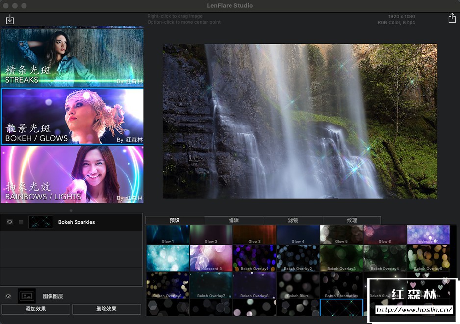Click the share/export icon at top right
This screenshot has width=460, height=324.
pyautogui.click(x=452, y=18)
